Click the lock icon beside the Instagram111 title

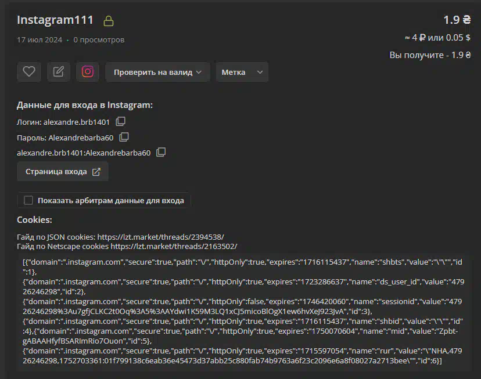click(108, 21)
